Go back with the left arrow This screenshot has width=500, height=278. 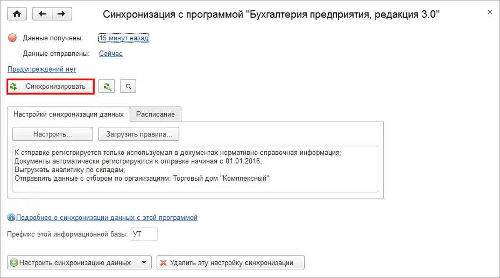pos(42,14)
